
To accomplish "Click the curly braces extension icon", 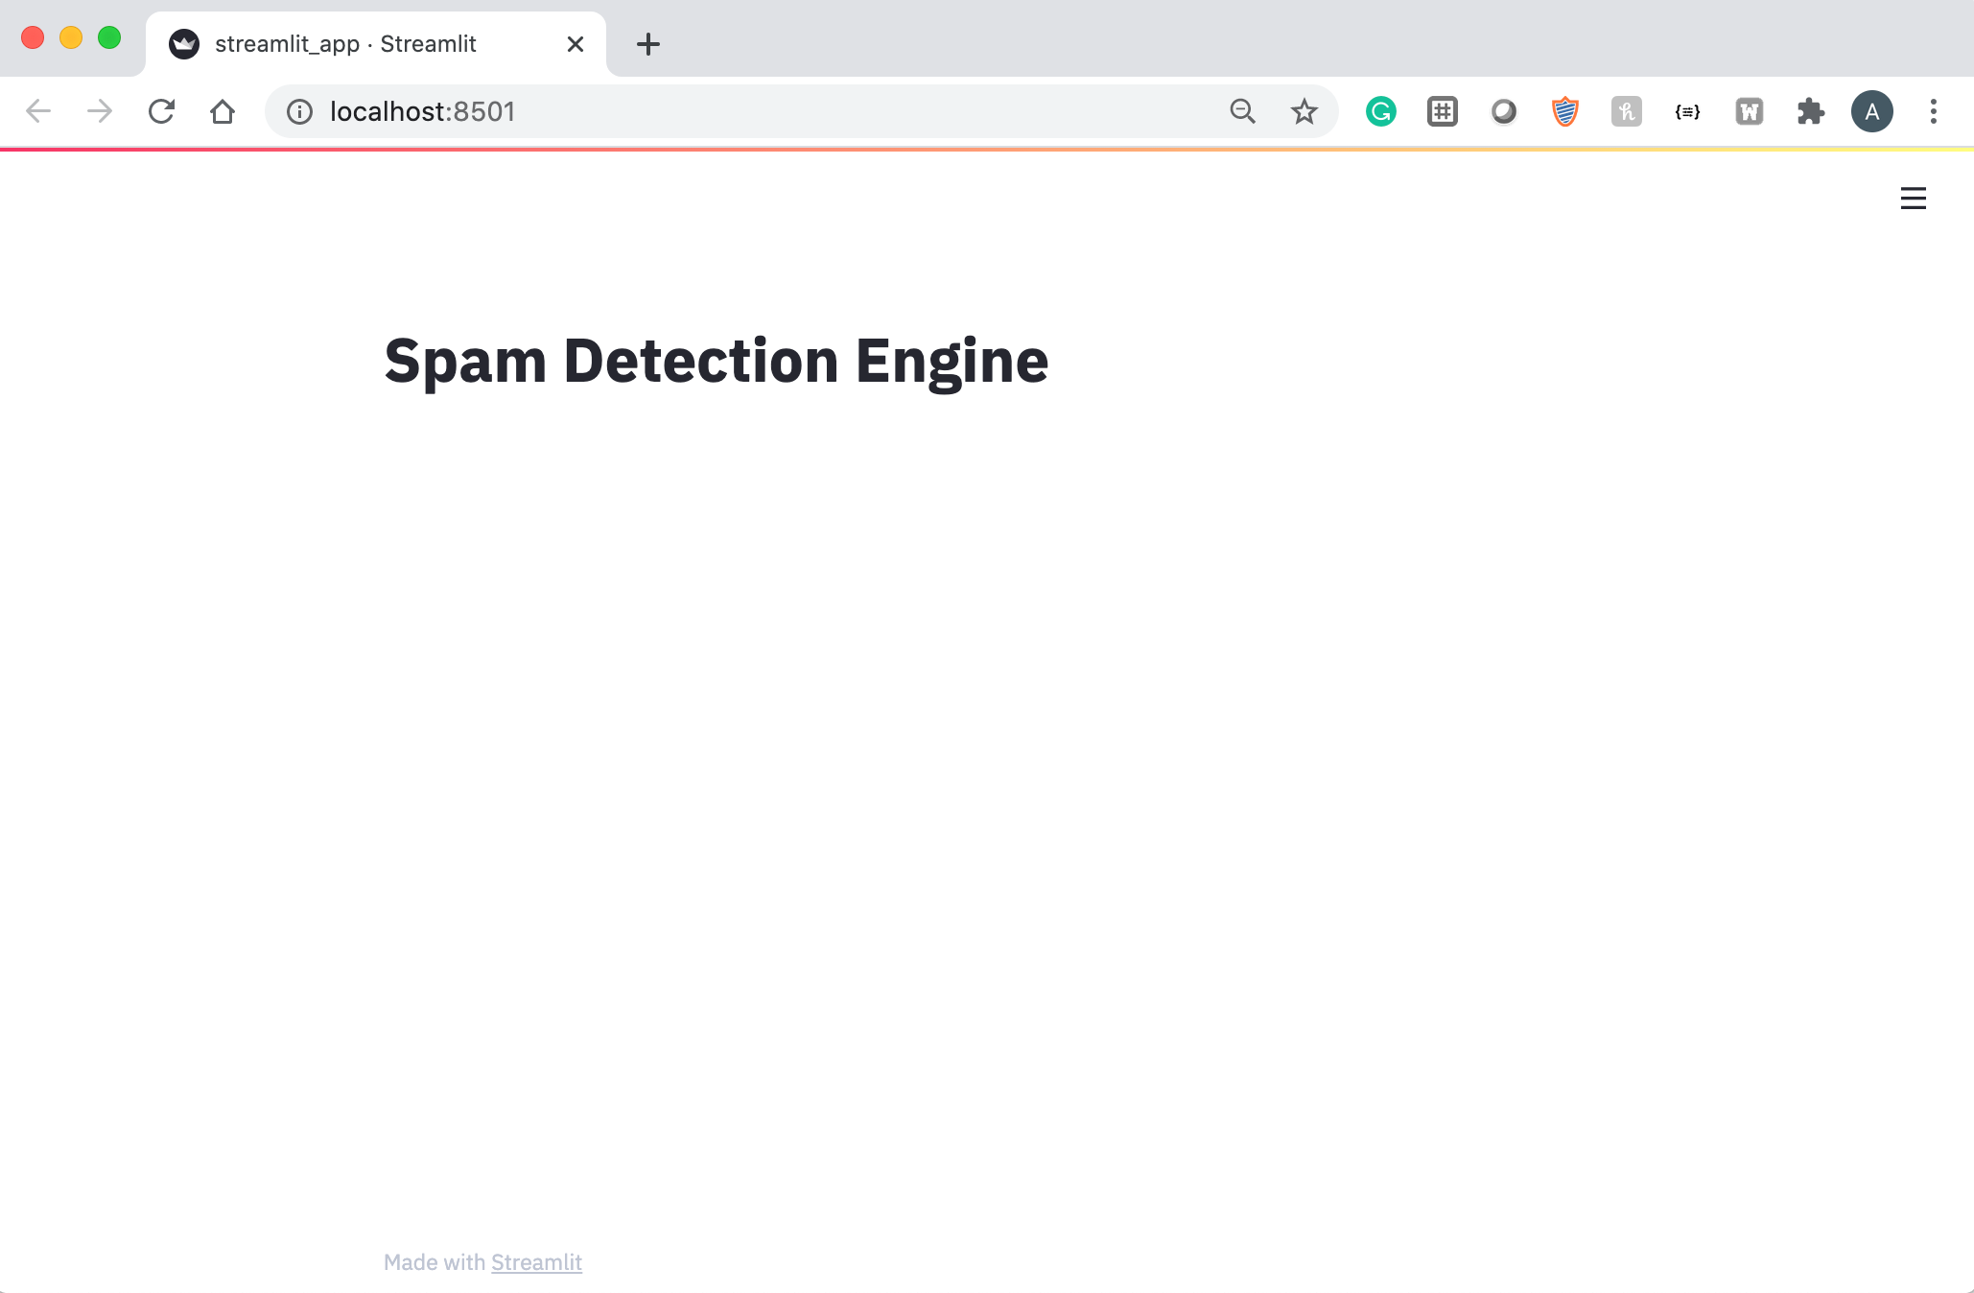I will (1687, 111).
